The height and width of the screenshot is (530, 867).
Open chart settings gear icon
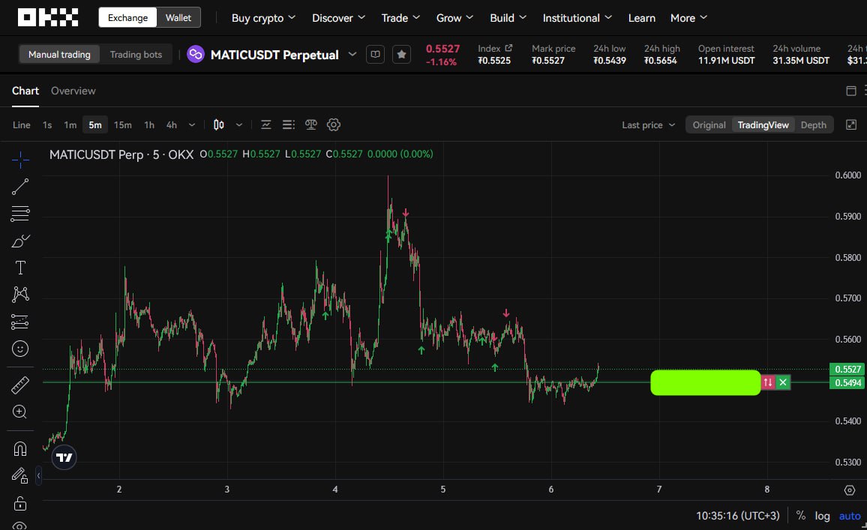(334, 125)
